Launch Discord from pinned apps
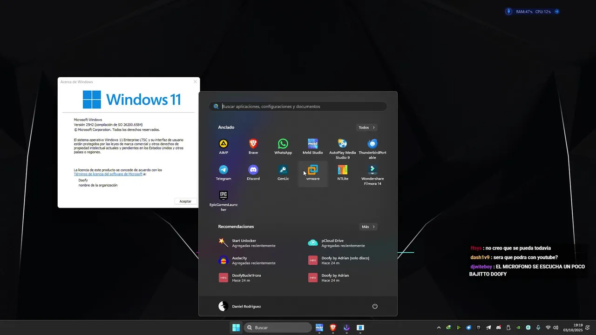Image resolution: width=596 pixels, height=335 pixels. click(x=253, y=173)
